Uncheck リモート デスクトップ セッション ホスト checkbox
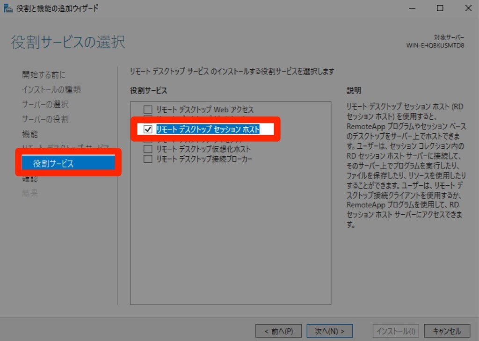Viewport: 479px width, 341px height. (x=148, y=129)
